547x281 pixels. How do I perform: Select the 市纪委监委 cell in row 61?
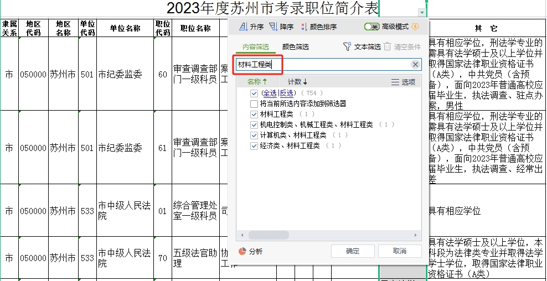[x=125, y=148]
